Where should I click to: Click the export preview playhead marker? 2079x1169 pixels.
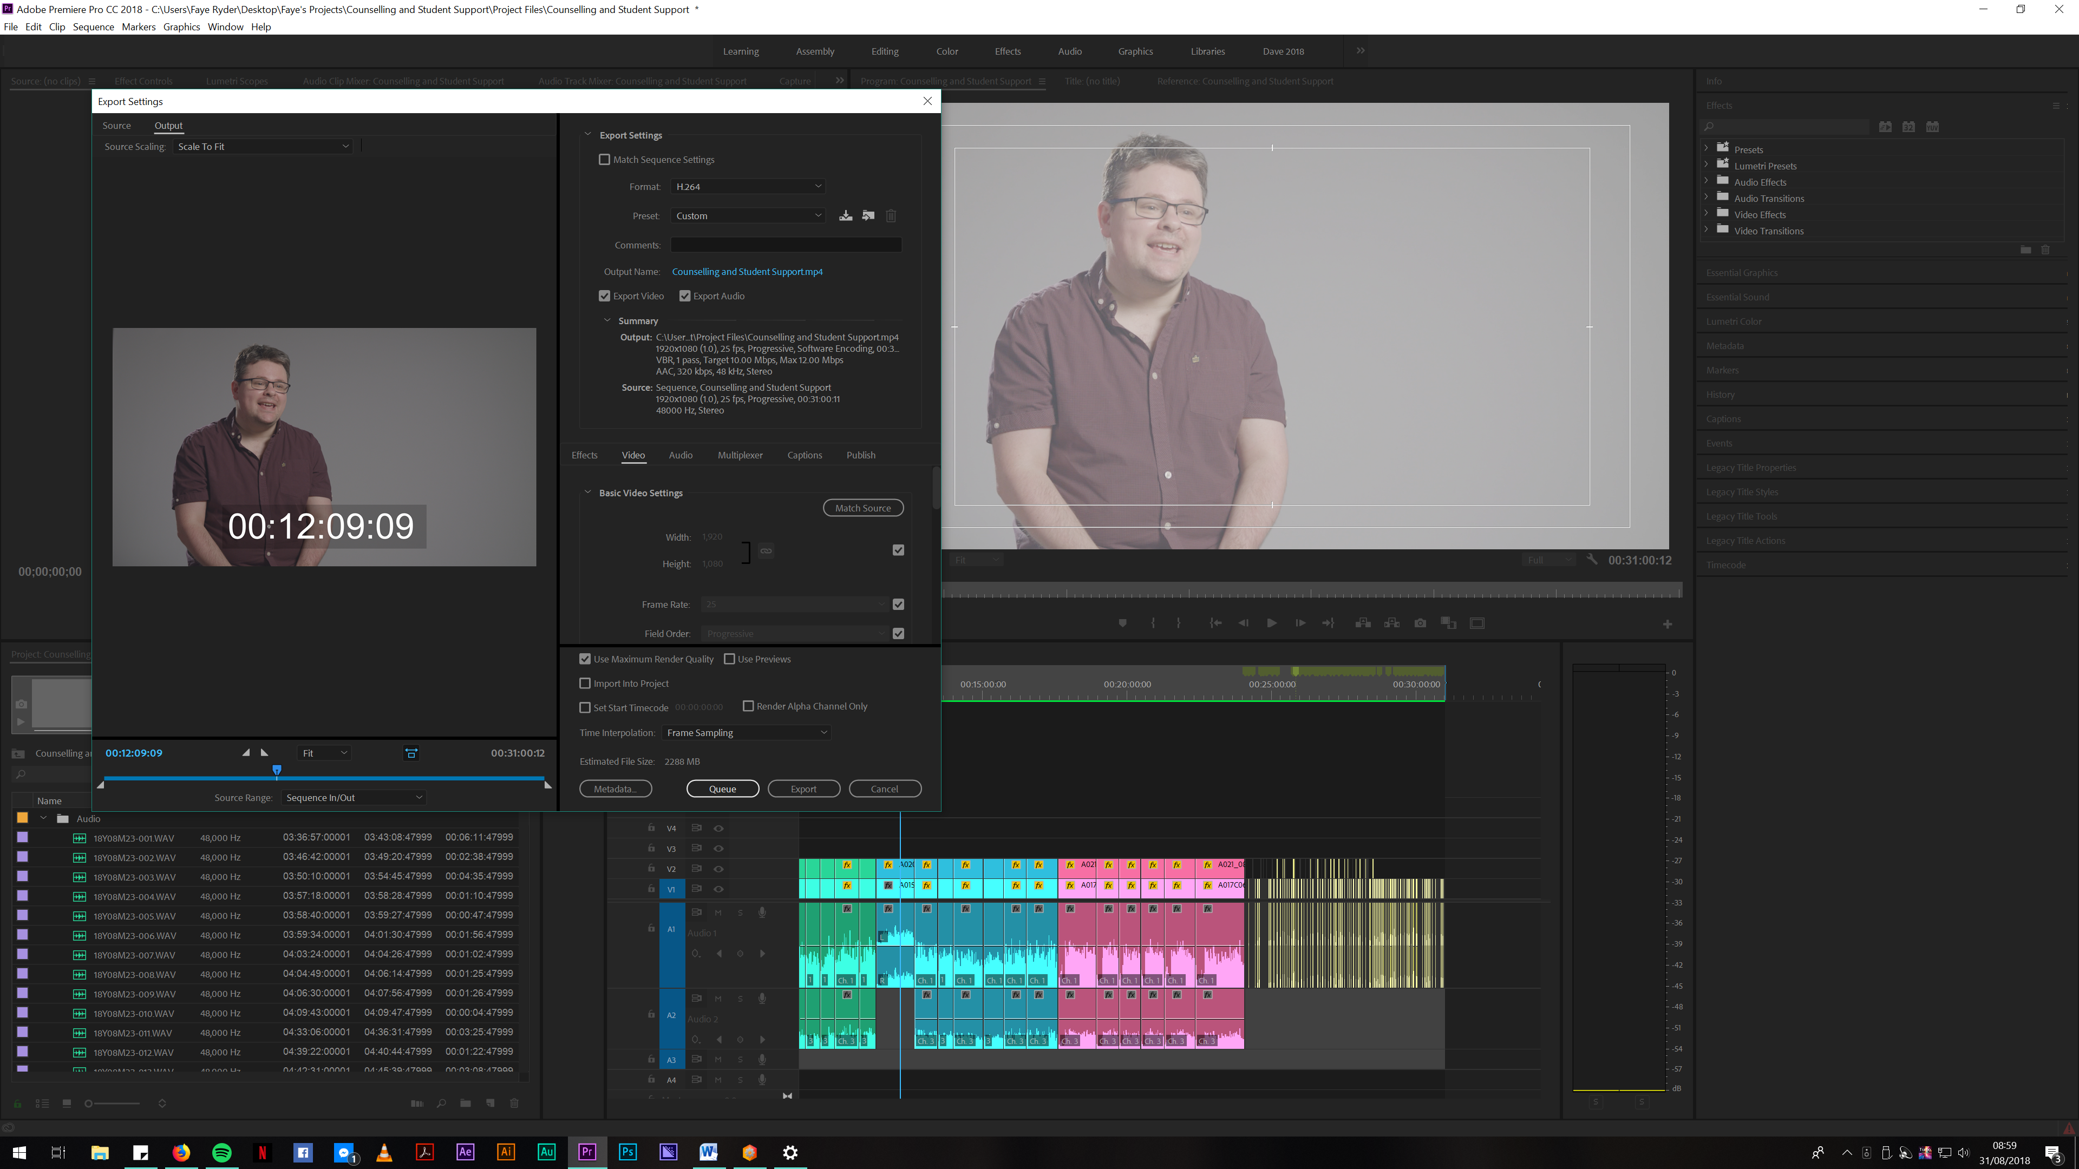tap(277, 771)
